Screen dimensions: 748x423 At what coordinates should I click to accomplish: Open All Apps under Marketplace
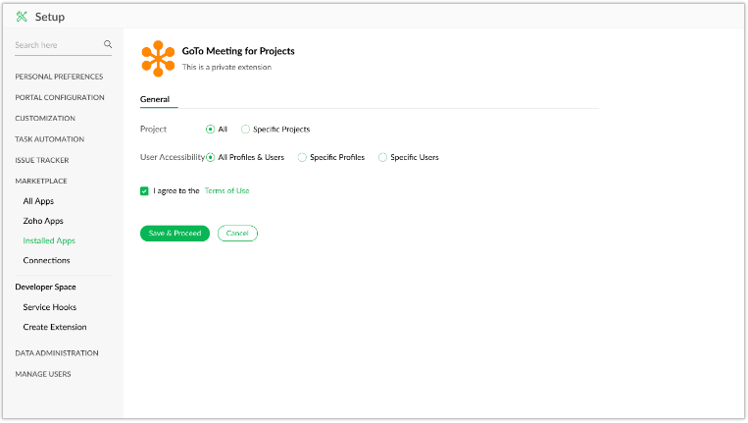pyautogui.click(x=38, y=201)
